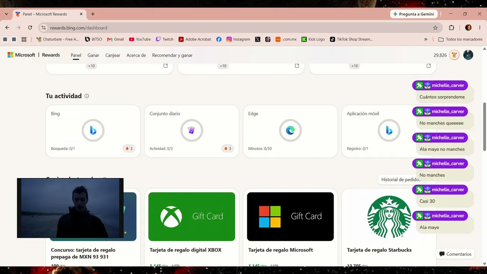Open the Extensions puzzle icon
Screen dimensions: 487x274
[452, 28]
